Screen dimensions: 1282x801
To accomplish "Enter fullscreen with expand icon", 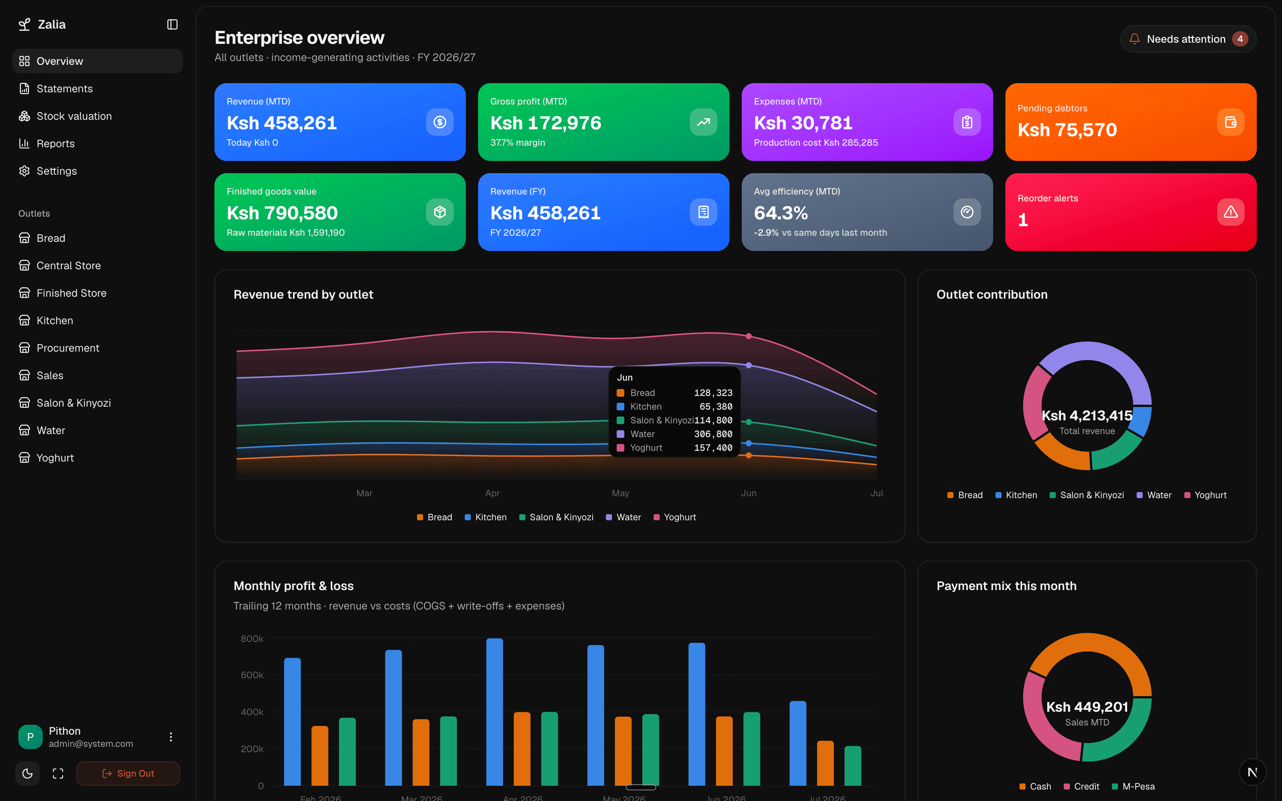I will point(58,774).
